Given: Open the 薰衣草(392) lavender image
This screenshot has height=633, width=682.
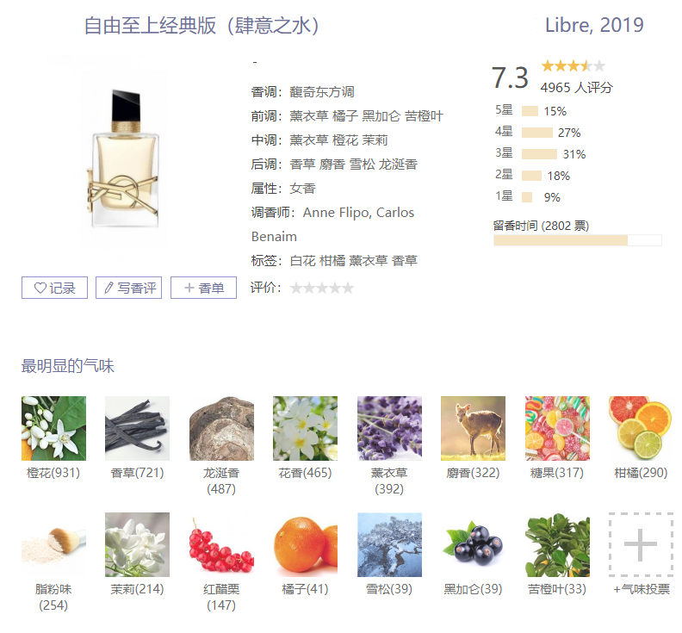Looking at the screenshot, I should [390, 428].
